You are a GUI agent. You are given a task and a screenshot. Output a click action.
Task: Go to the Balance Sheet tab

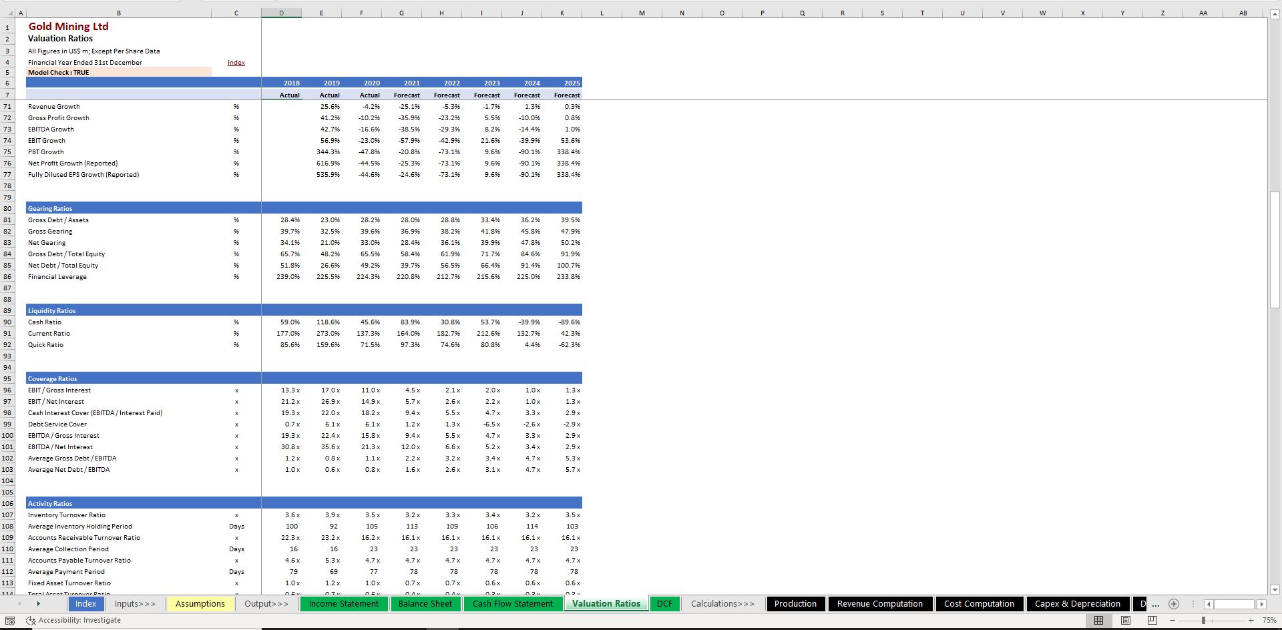(425, 603)
